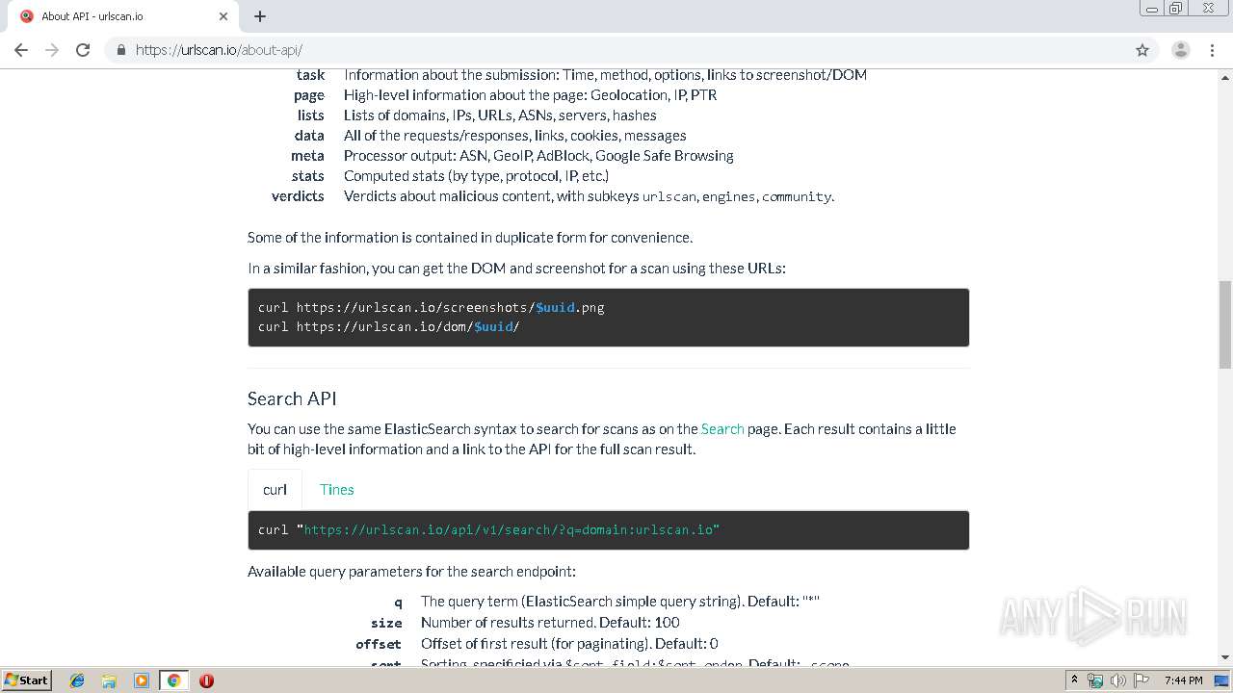Click 'Information about the submission' description
The width and height of the screenshot is (1233, 693).
(x=605, y=75)
